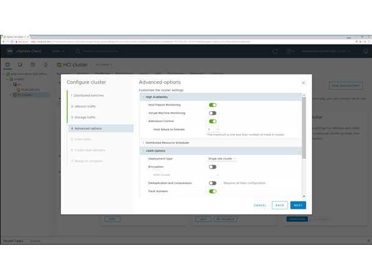The image size is (372, 279).
Task: Open Recent Tasks panel at bottom
Action: point(13,241)
